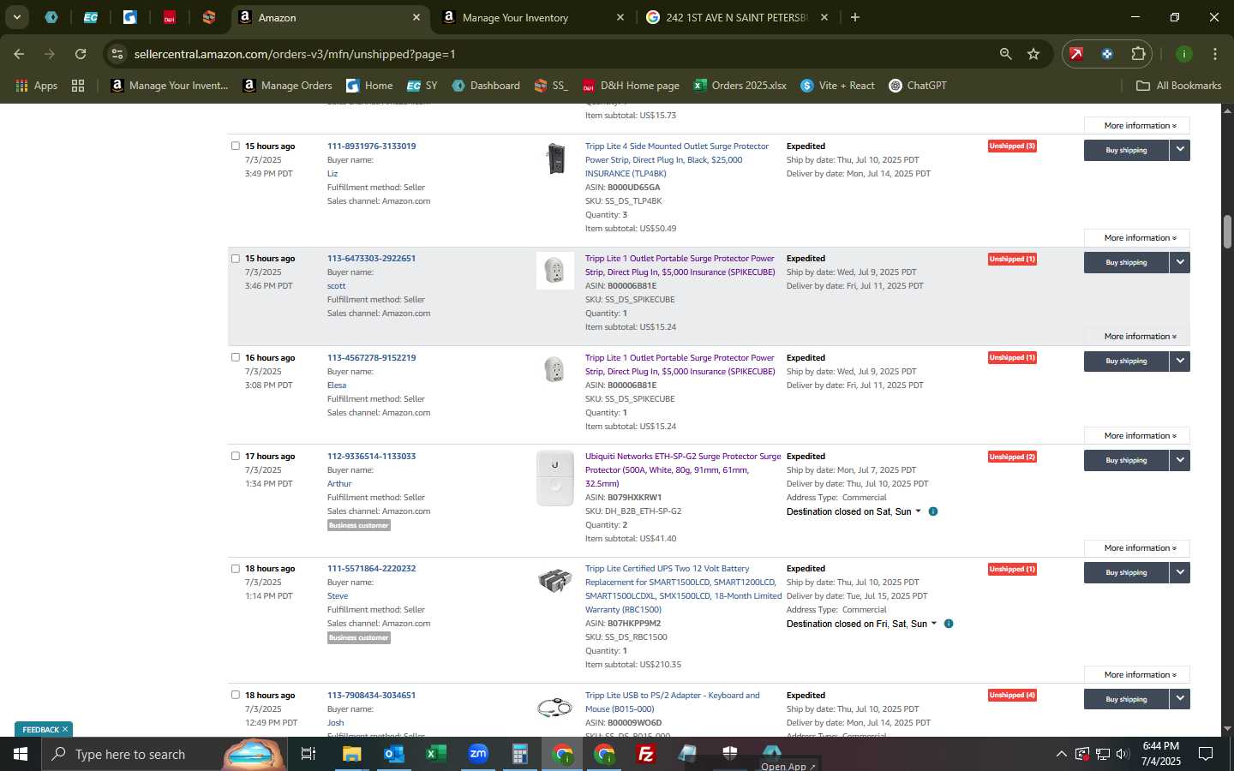Viewport: 1234px width, 771px height.
Task: Select checkbox for order 111-5571864-2220232
Action: (236, 568)
